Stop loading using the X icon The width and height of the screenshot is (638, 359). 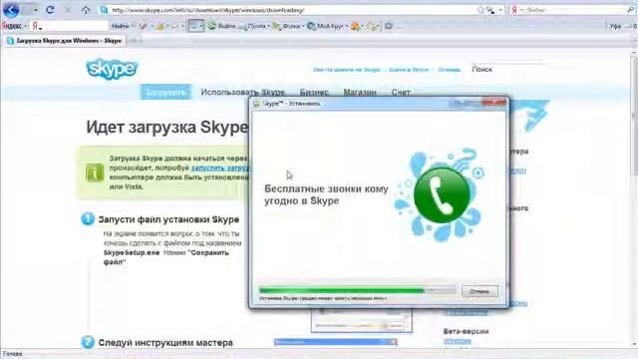point(68,10)
